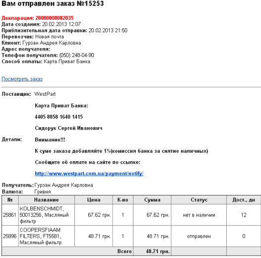Click the Название column header
Viewport: 261px width, 258px height.
[47, 200]
